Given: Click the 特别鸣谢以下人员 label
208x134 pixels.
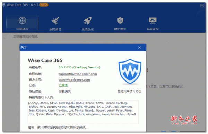Looking at the screenshot, I should [41, 97].
